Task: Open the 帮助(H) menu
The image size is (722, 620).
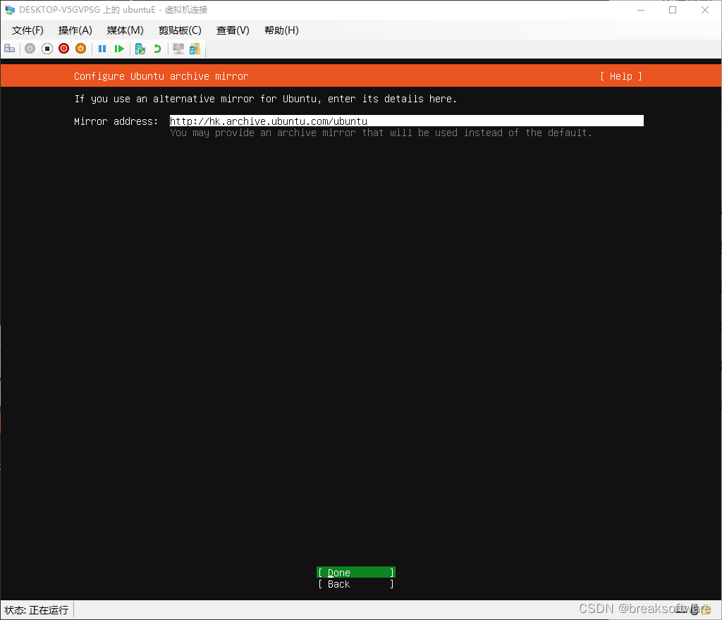Action: pos(281,30)
